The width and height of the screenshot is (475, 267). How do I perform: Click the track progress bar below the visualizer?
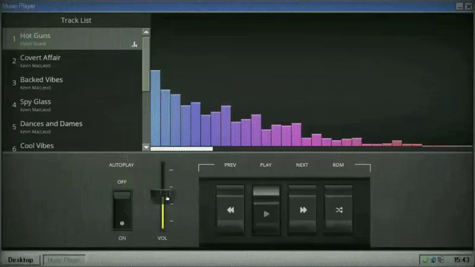[x=311, y=149]
